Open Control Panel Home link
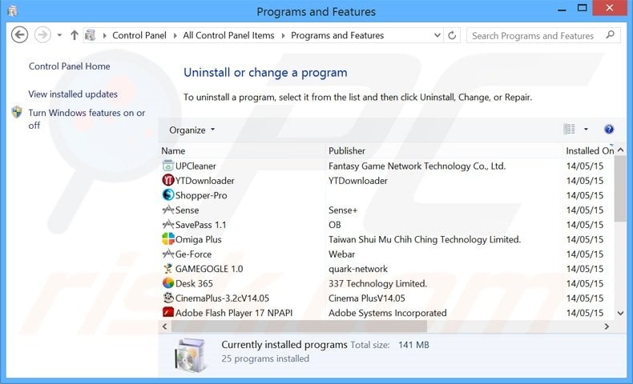This screenshot has width=633, height=384. pos(70,66)
